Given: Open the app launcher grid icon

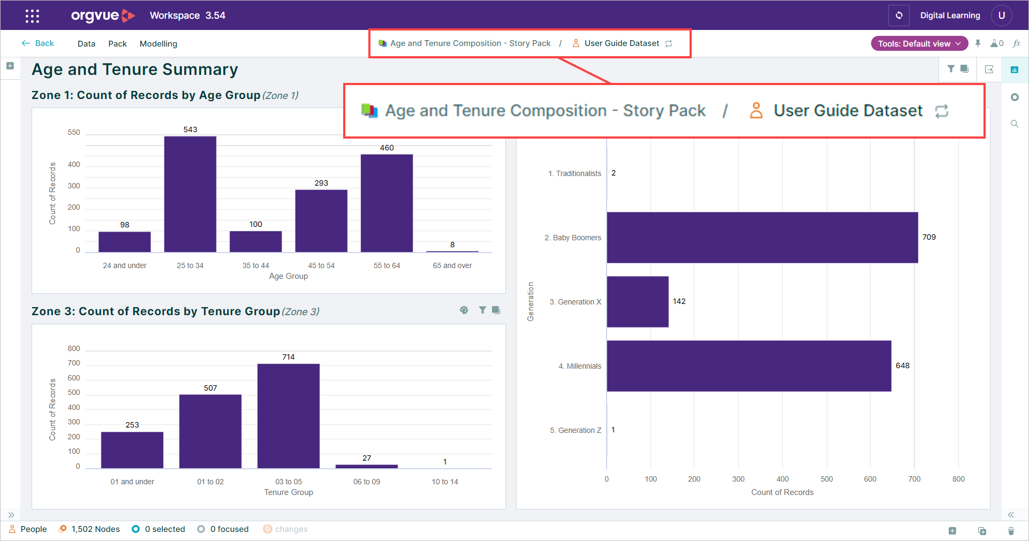Looking at the screenshot, I should coord(32,16).
